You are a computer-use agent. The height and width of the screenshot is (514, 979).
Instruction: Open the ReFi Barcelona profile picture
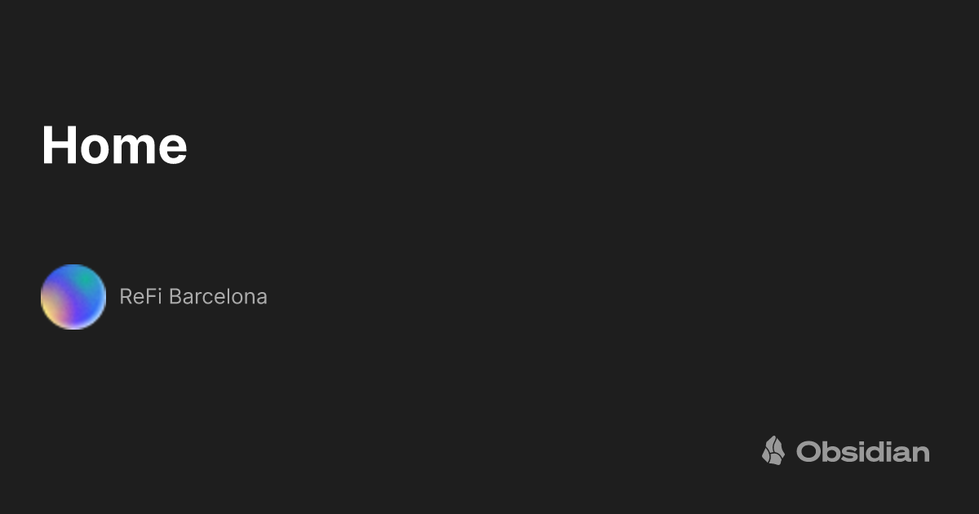[x=73, y=297]
